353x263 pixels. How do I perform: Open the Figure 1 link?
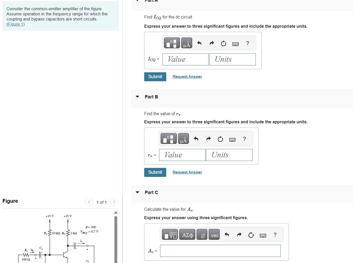click(15, 24)
